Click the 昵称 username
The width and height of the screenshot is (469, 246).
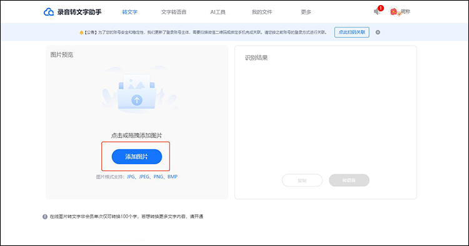(x=405, y=11)
